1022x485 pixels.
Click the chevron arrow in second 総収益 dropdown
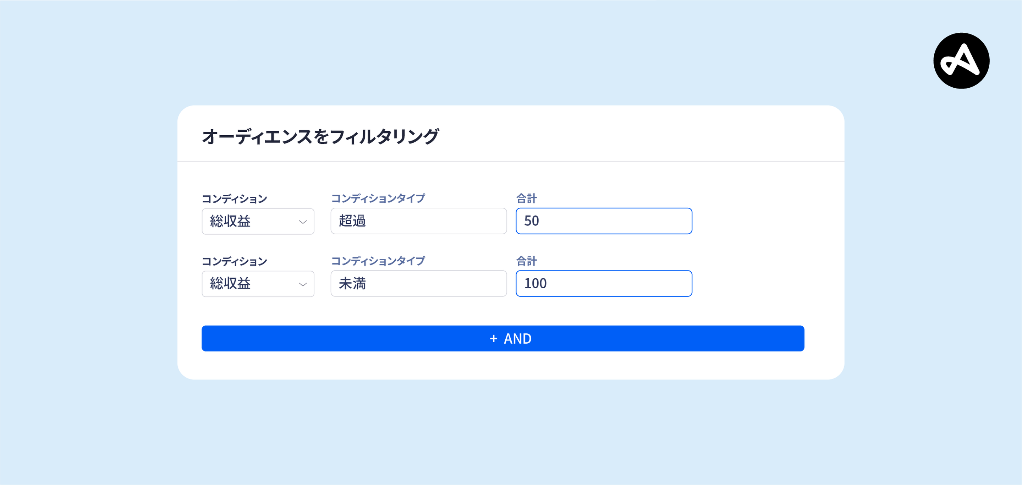[303, 284]
